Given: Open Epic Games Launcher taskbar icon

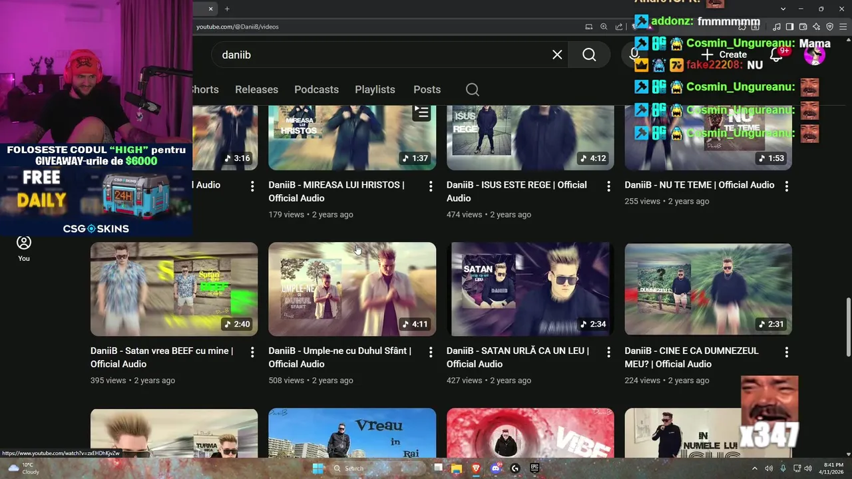Looking at the screenshot, I should pos(534,468).
